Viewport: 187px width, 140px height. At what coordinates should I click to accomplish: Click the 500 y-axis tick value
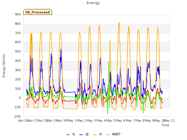(x=18, y=51)
